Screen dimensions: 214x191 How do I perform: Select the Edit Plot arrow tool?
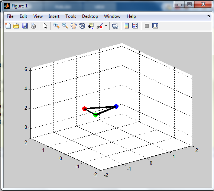click(45, 26)
